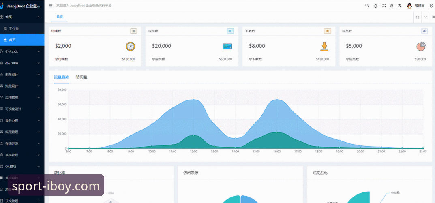Expand the 流程管理 menu chevron
This screenshot has width=435, height=203.
[x=39, y=132]
